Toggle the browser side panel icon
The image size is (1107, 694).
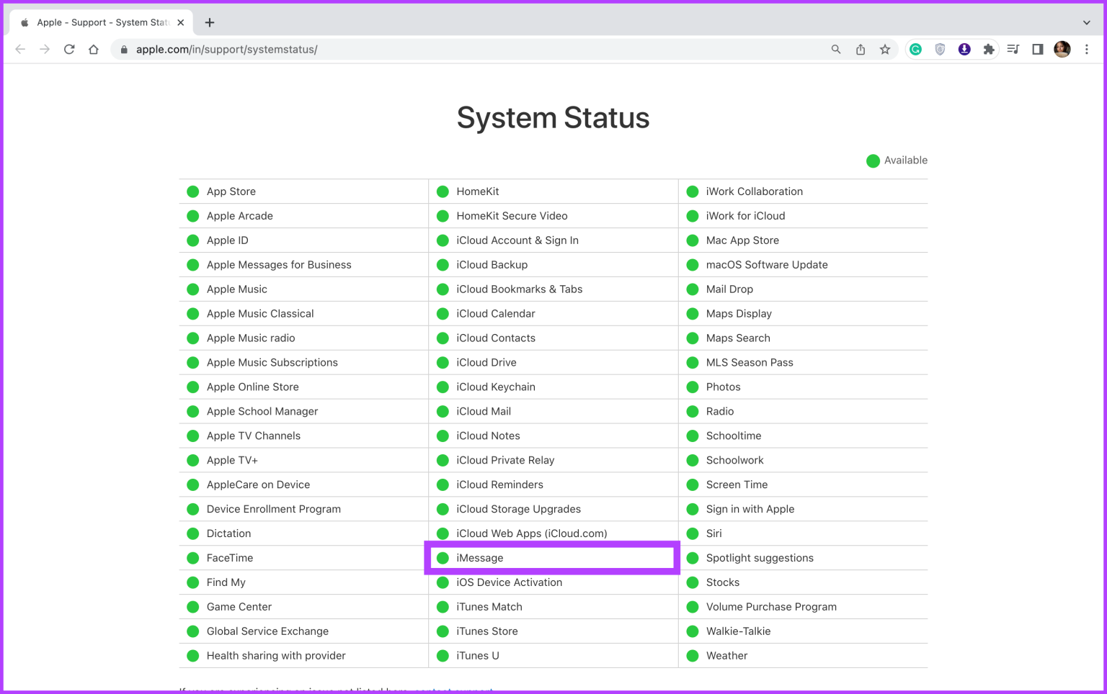pos(1038,50)
